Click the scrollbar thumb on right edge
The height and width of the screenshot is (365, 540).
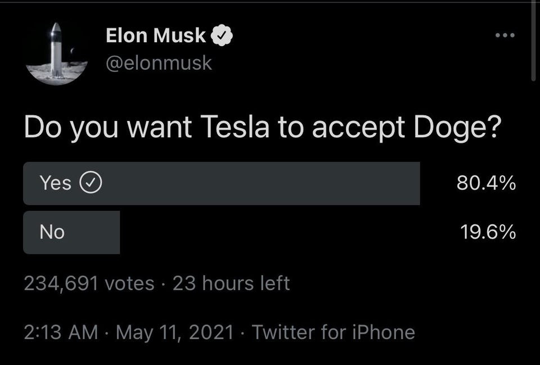(x=533, y=40)
